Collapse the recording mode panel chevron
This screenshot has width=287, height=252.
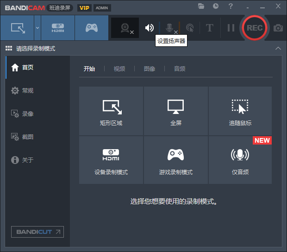pos(278,48)
